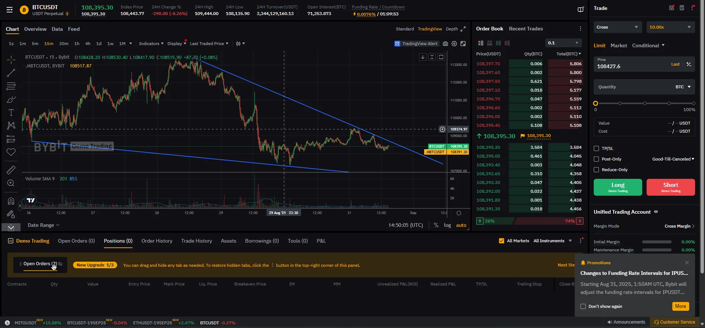Select the crosshair cursor tool
705x328 pixels.
click(x=11, y=60)
